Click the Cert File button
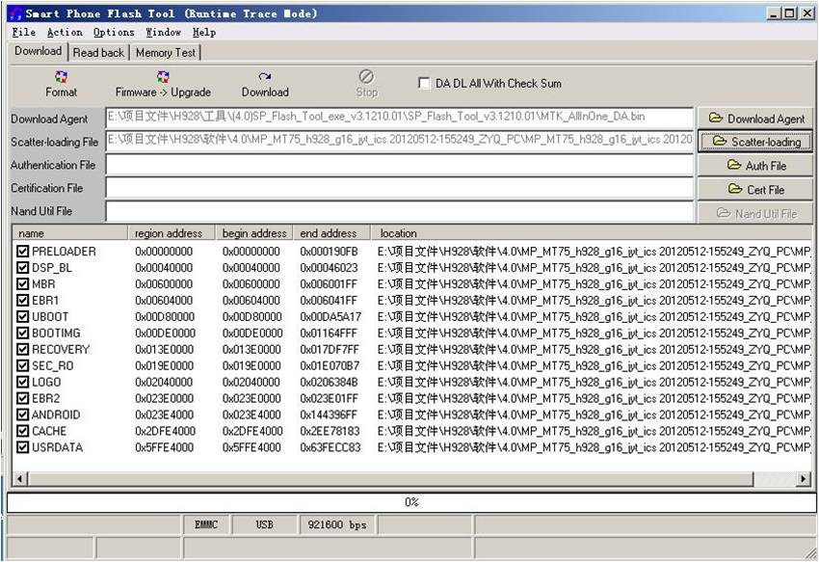Viewport: 819px width, 562px height. point(755,190)
